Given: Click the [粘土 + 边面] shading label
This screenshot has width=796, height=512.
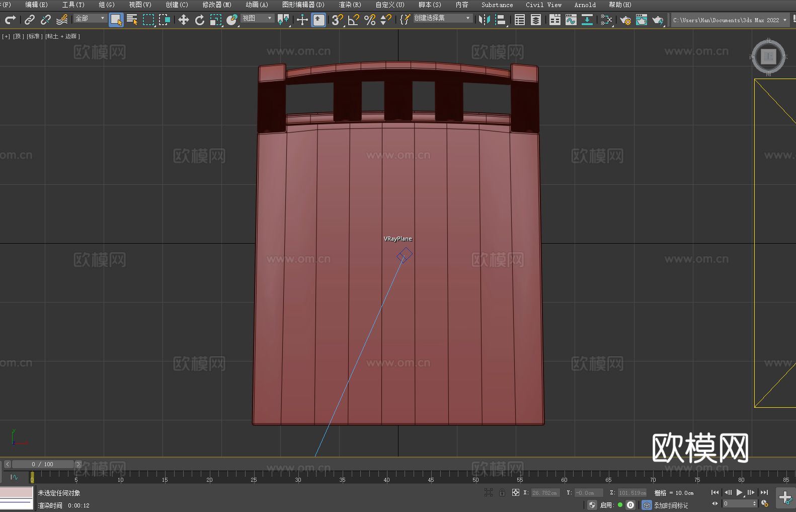Looking at the screenshot, I should pyautogui.click(x=62, y=36).
